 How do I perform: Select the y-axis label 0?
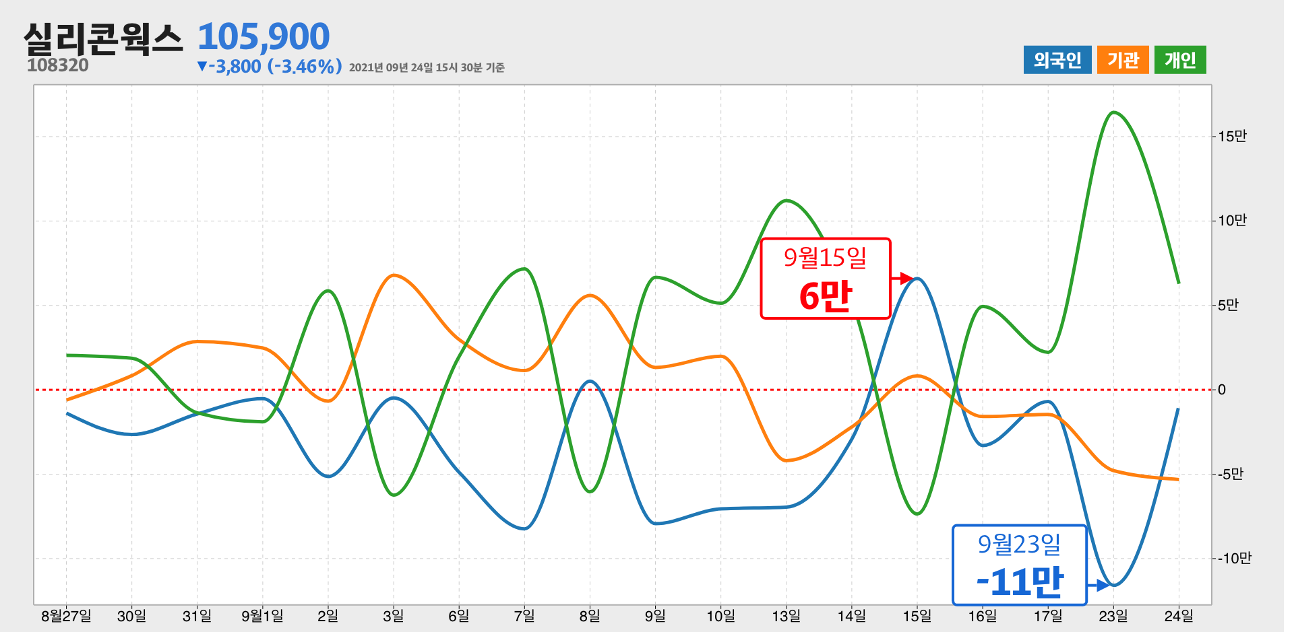point(1222,390)
